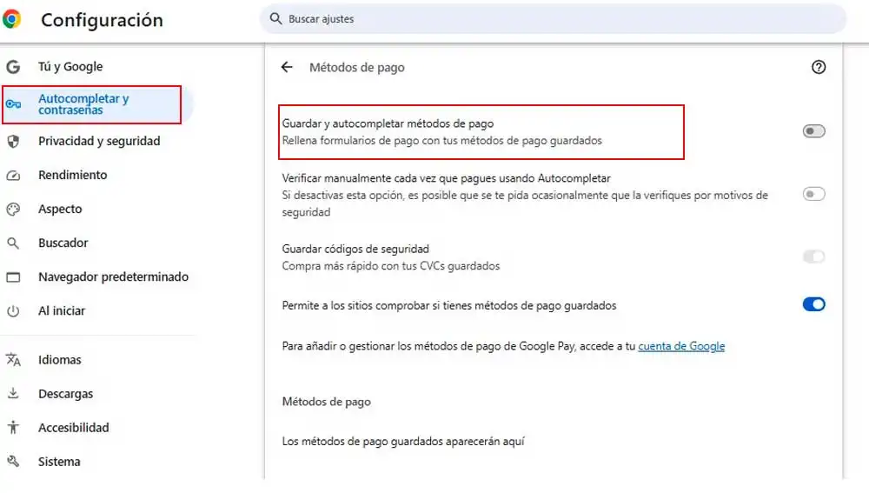Click the search magnifier icon in Buscar ajustes
This screenshot has height=493, width=869.
click(x=275, y=19)
